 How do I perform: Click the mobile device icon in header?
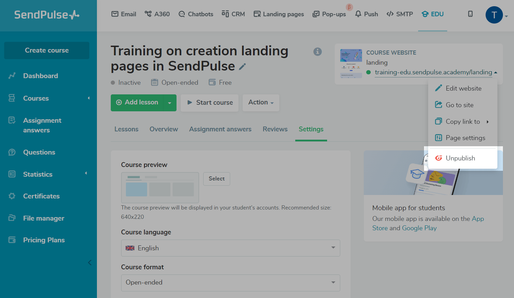pyautogui.click(x=470, y=14)
